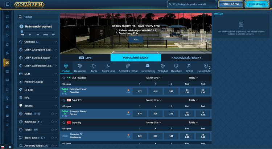
Task: Favorite the Süper Lig league star
Action: (x=64, y=122)
